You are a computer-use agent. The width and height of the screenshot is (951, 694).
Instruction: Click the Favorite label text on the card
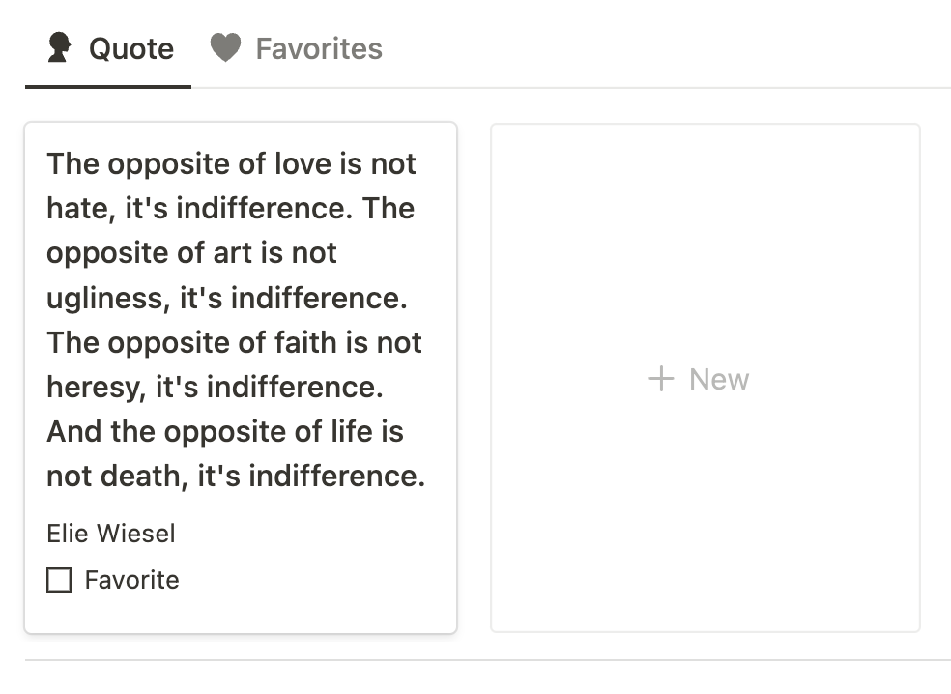click(x=131, y=580)
